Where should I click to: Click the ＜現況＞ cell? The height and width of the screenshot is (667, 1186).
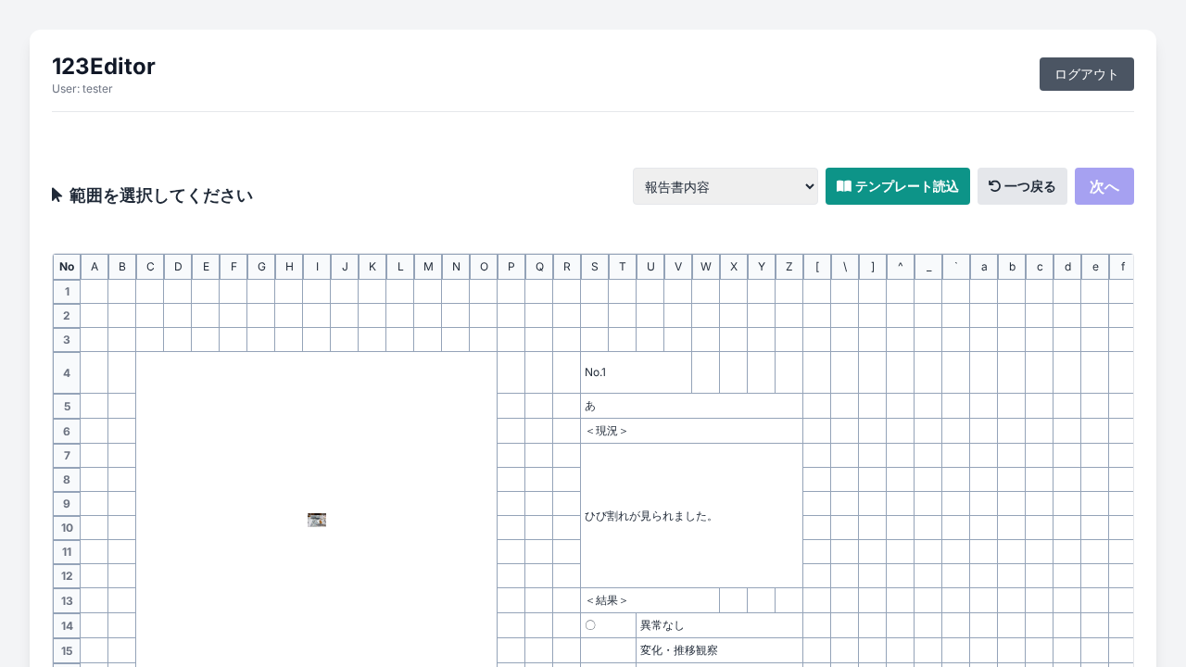pyautogui.click(x=691, y=431)
